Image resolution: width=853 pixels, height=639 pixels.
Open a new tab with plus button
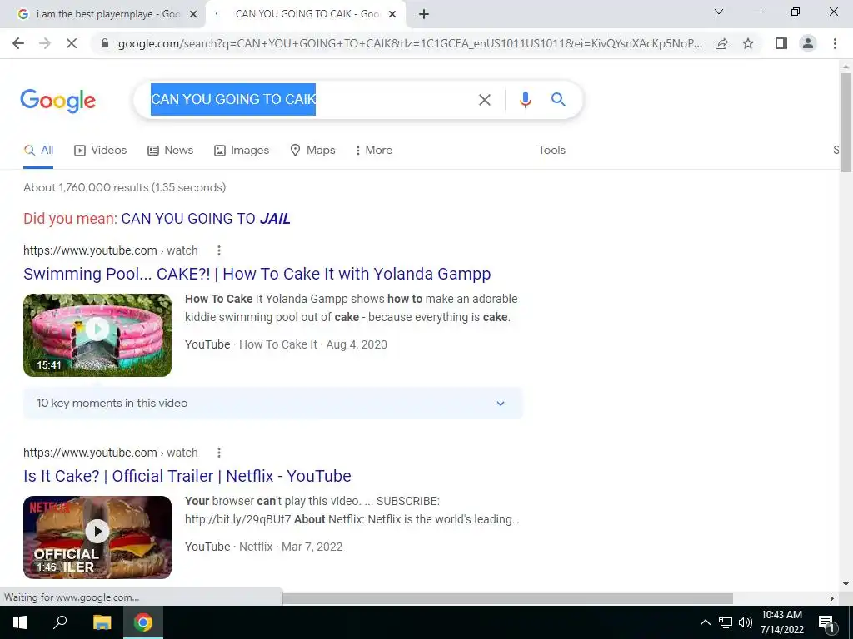click(424, 14)
